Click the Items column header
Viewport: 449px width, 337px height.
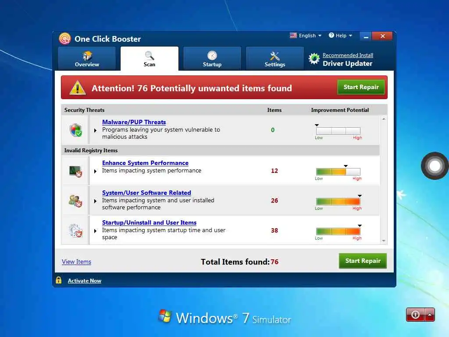(x=274, y=110)
